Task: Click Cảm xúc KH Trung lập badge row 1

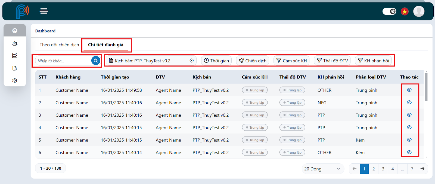Action: click(255, 90)
